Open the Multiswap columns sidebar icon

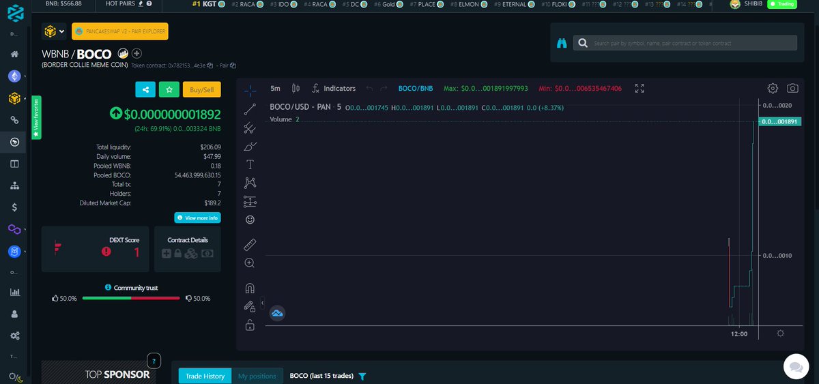coord(14,164)
